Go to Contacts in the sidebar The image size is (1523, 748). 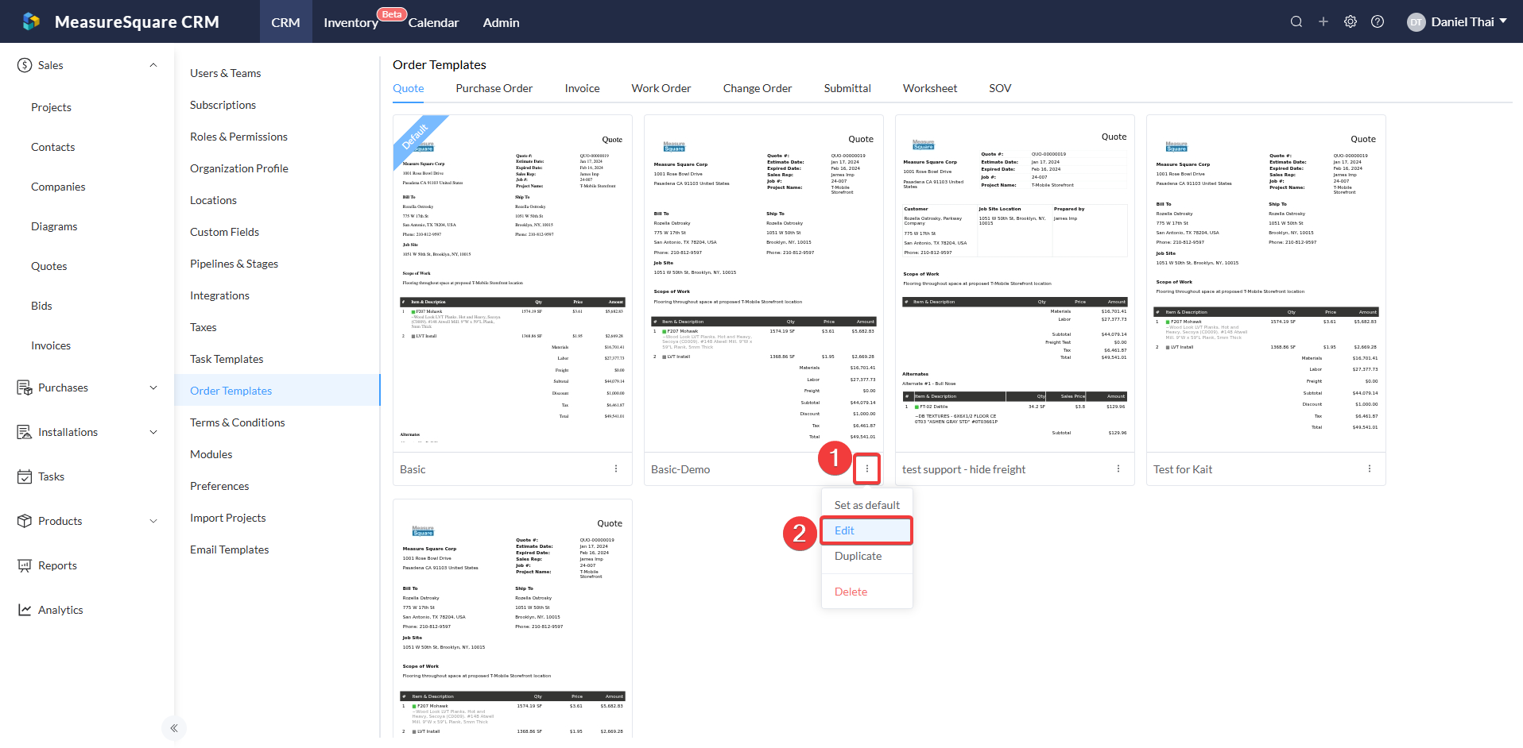point(53,147)
